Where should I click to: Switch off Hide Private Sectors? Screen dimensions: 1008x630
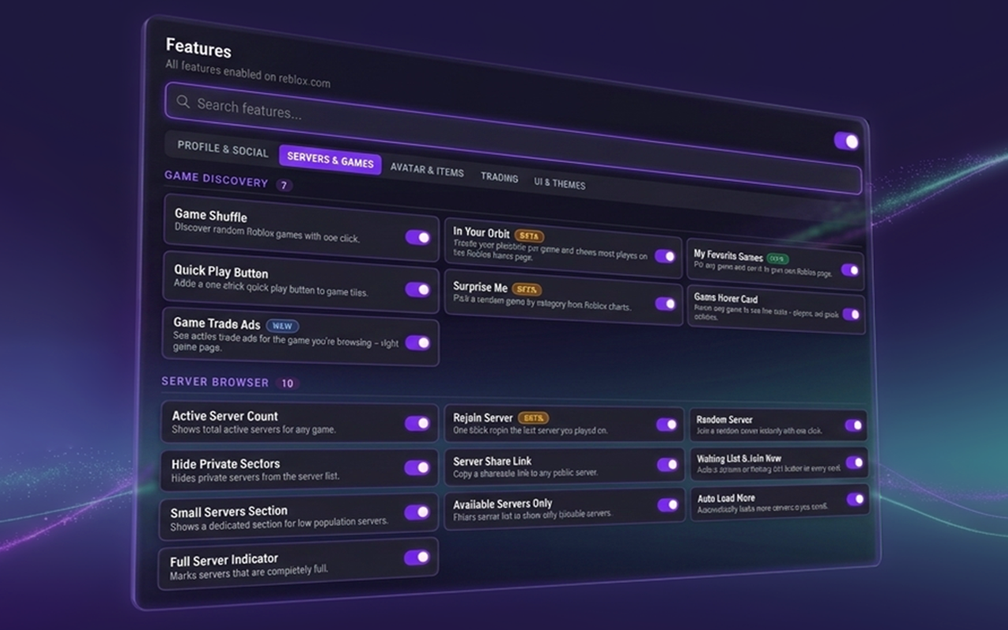pos(417,467)
